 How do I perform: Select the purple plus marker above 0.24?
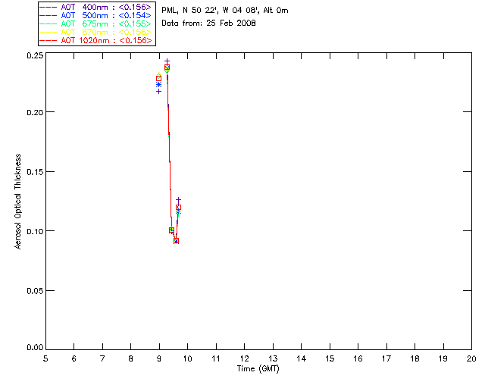pyautogui.click(x=167, y=61)
